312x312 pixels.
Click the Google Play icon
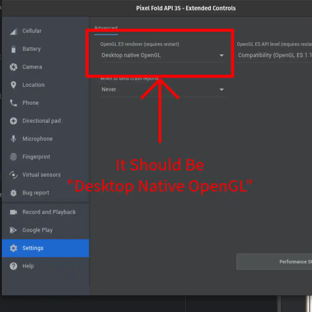click(13, 230)
